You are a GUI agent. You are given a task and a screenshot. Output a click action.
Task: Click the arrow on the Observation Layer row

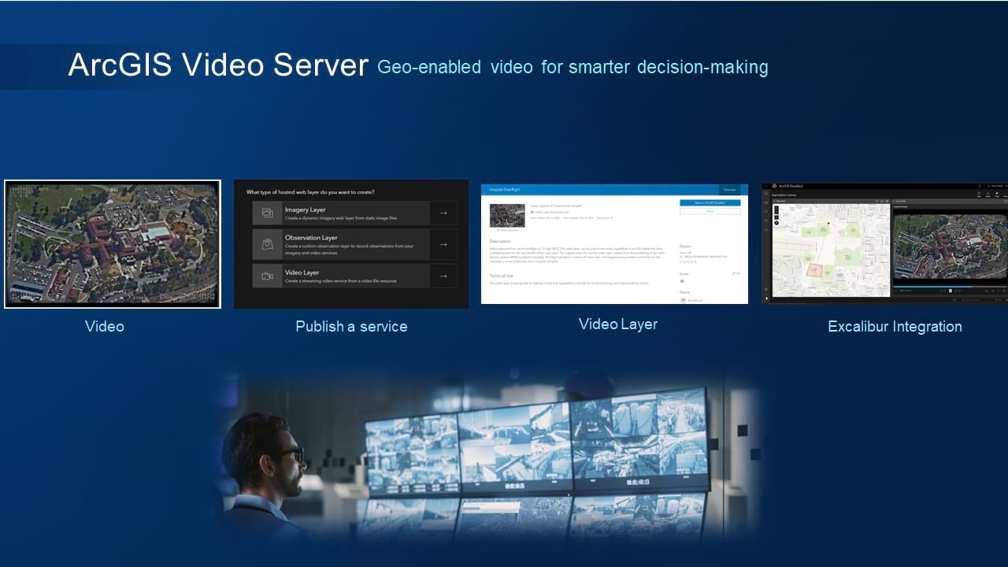[x=443, y=244]
